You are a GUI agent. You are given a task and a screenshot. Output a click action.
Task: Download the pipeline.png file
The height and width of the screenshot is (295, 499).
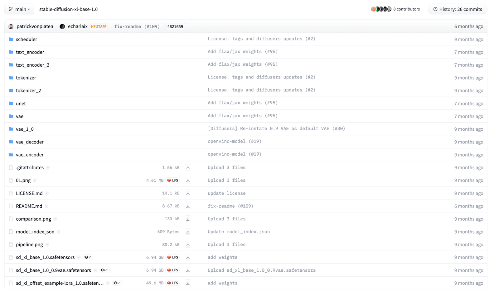188,244
